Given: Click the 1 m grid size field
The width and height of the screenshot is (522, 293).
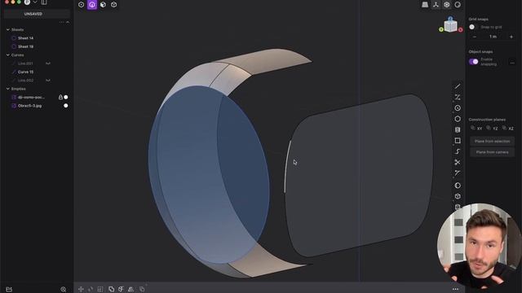Looking at the screenshot, I should [493, 37].
